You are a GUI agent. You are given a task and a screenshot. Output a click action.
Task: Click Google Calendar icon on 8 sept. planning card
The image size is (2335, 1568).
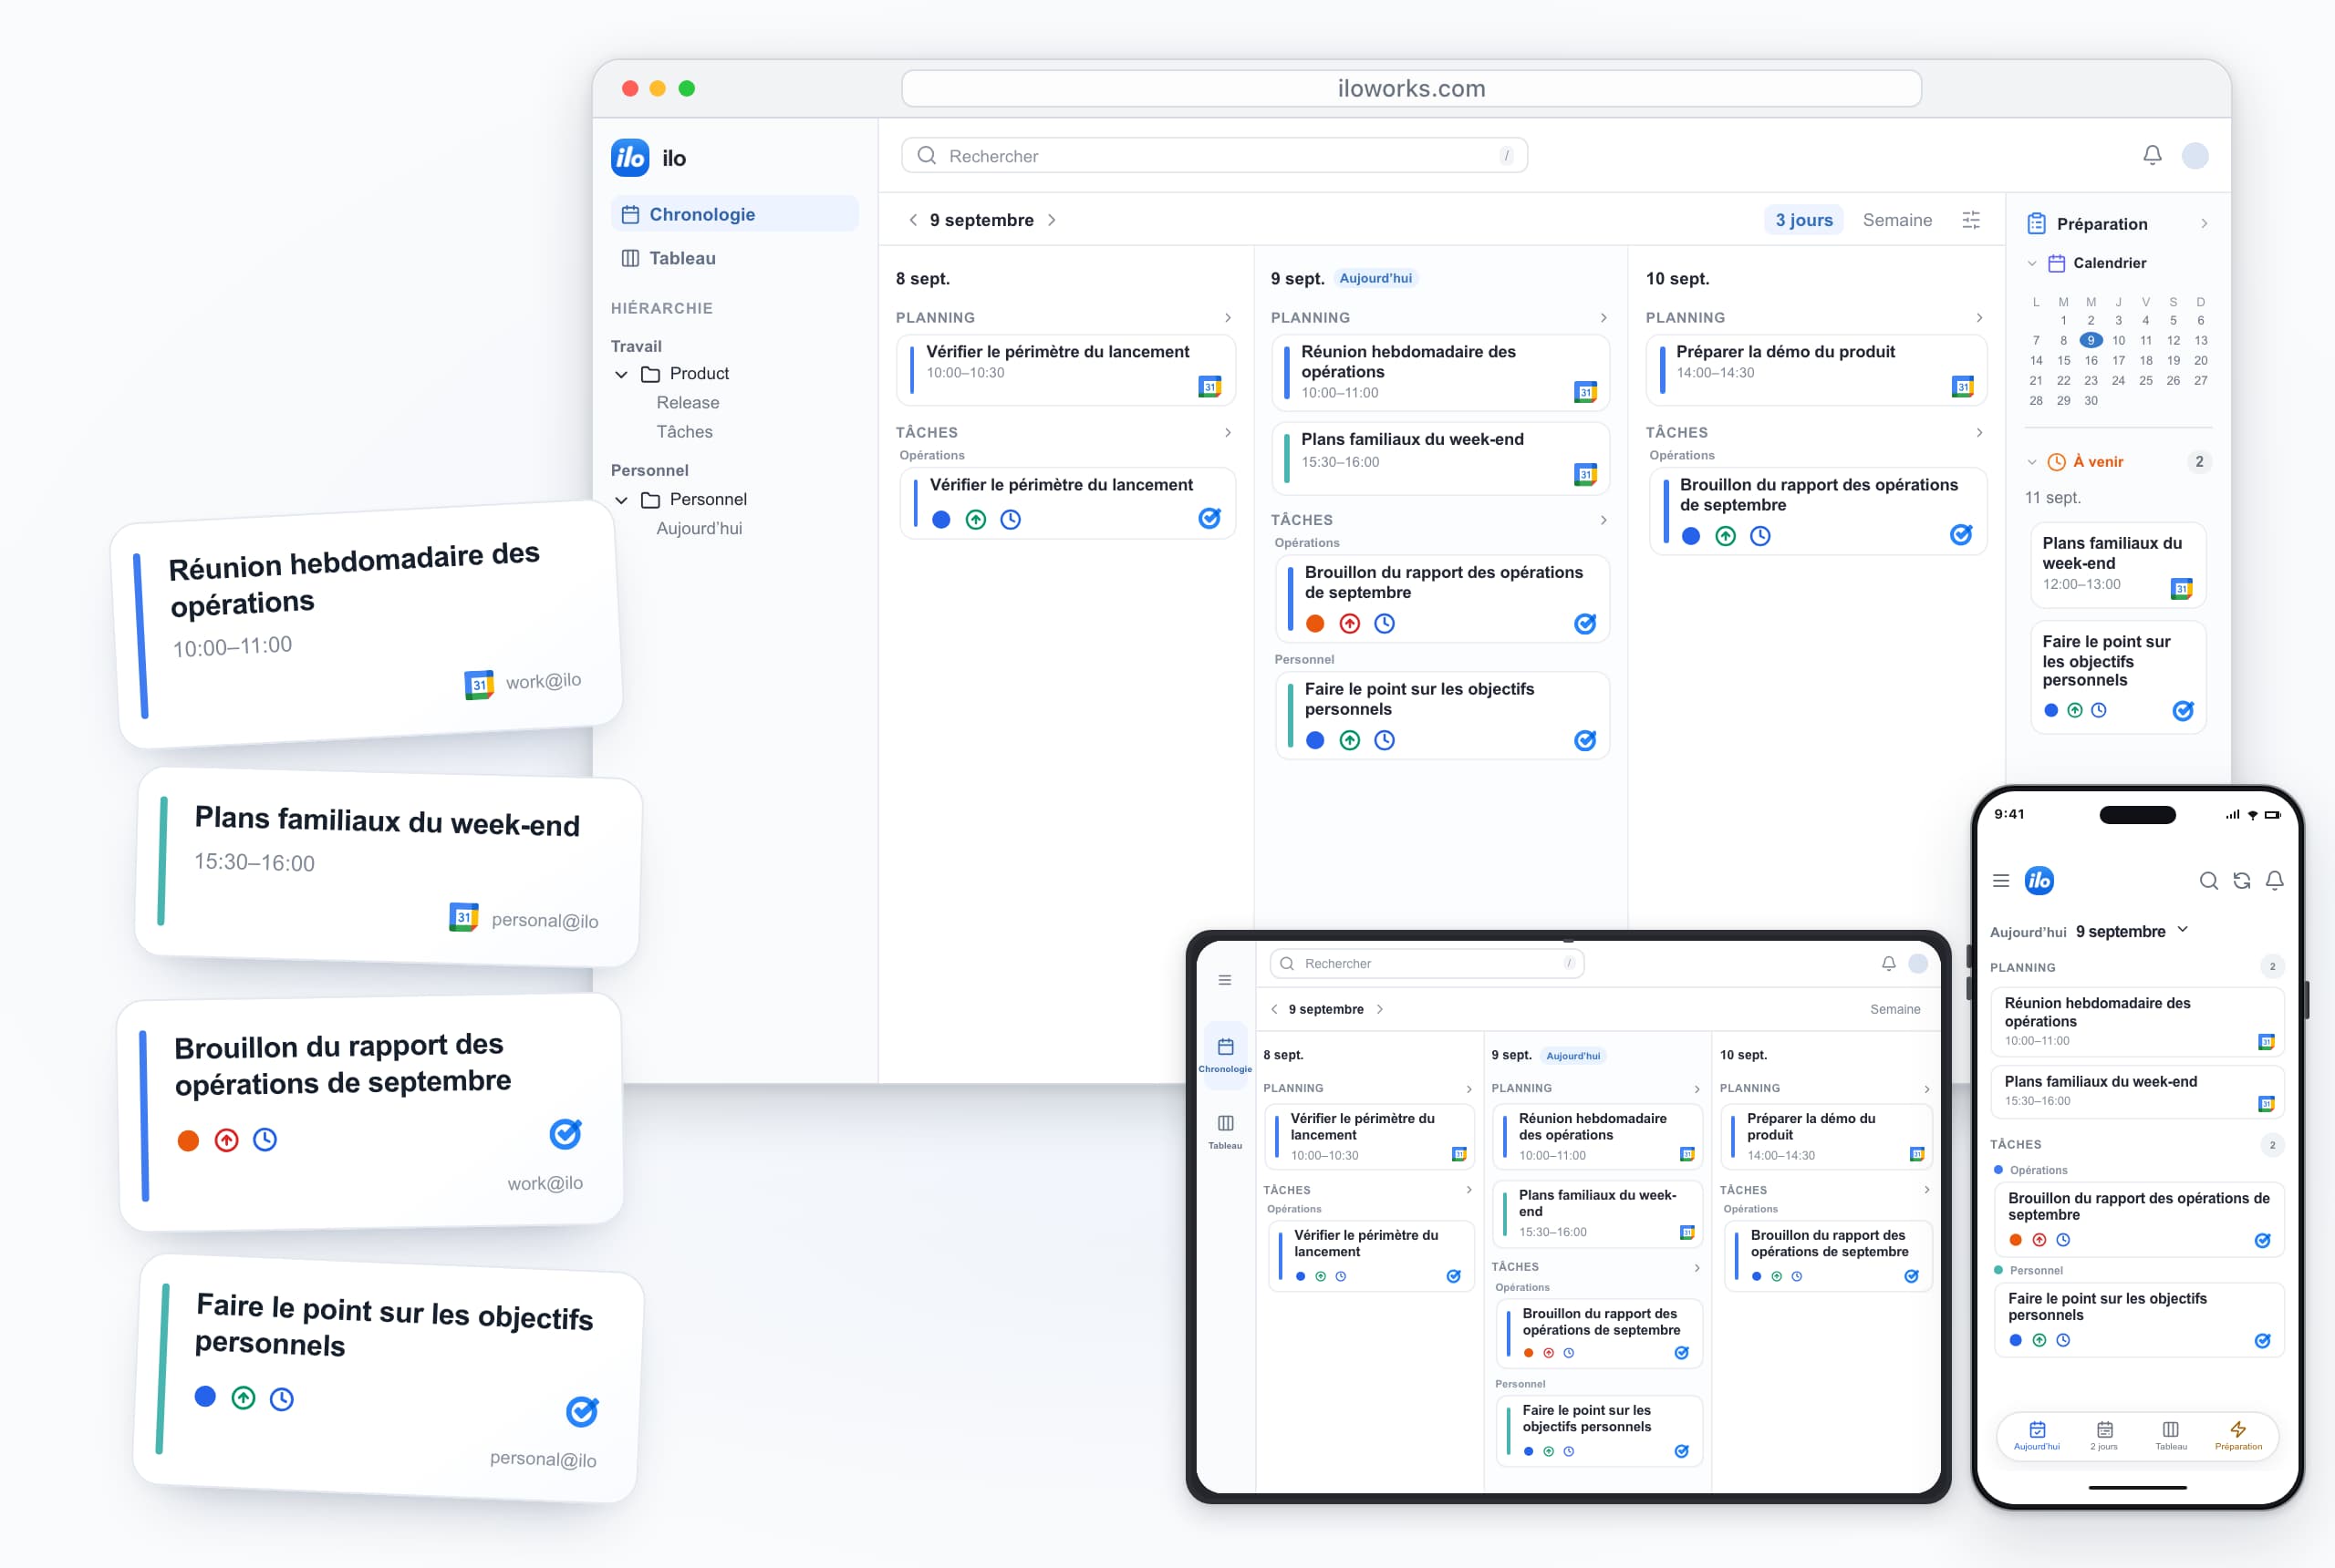click(x=1209, y=387)
